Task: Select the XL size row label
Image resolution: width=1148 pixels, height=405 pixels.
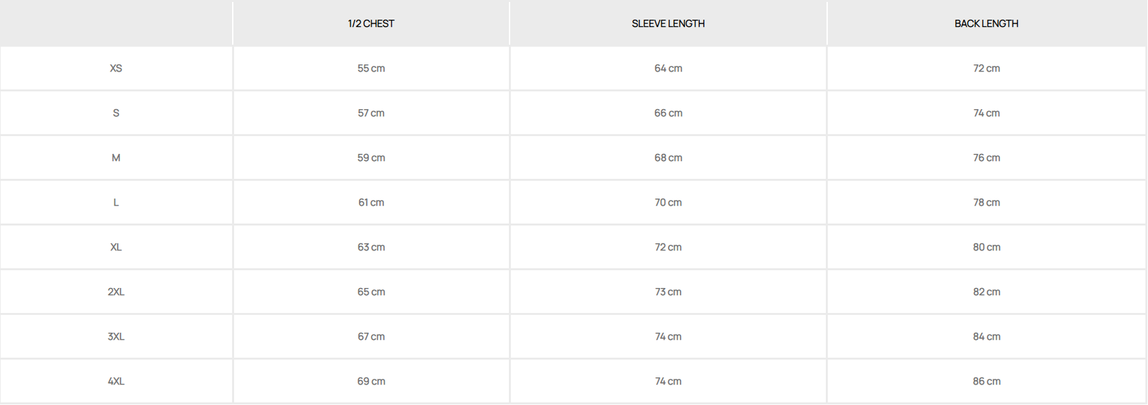Action: [x=116, y=247]
